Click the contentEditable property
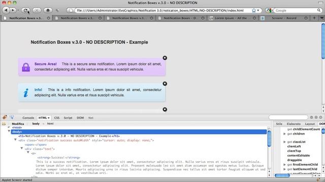This screenshot has width=325, height=182. click(299, 155)
